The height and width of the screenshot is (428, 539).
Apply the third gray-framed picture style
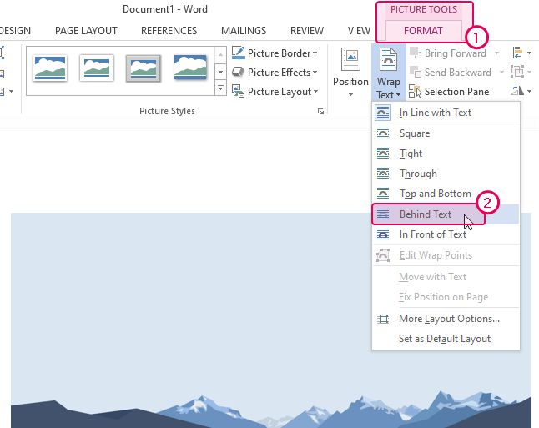[x=144, y=68]
